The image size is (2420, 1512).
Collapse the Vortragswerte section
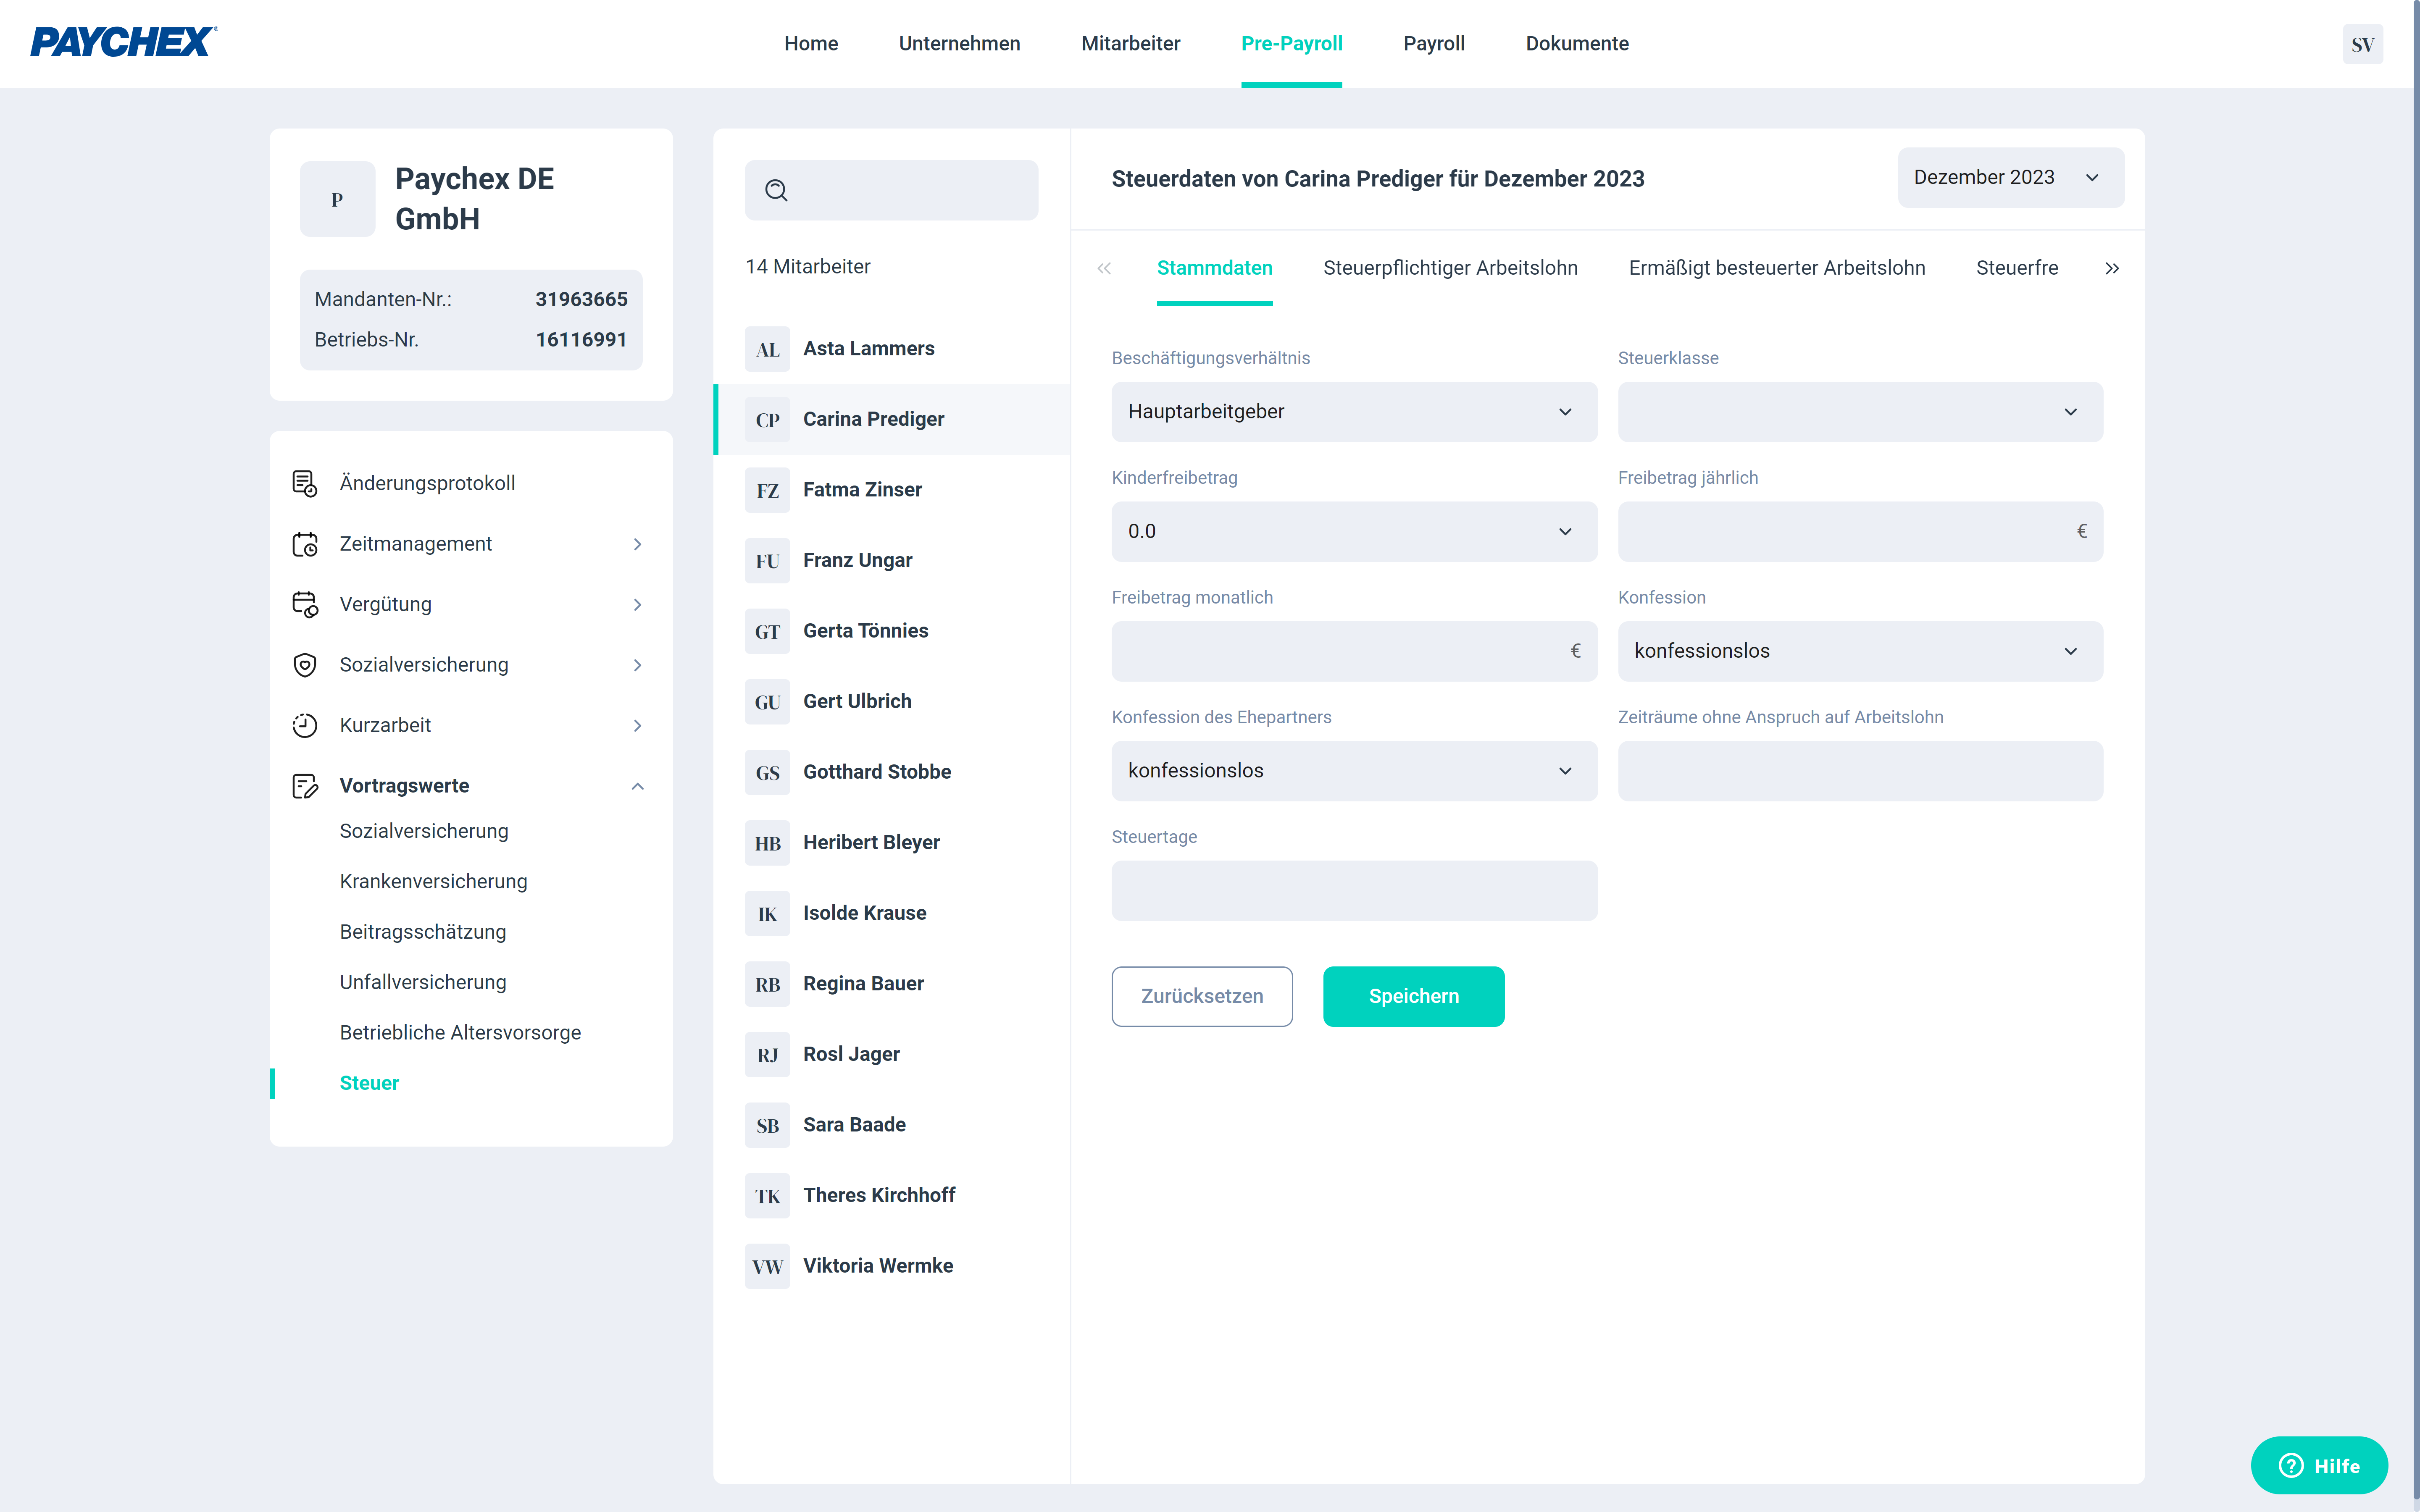click(637, 786)
